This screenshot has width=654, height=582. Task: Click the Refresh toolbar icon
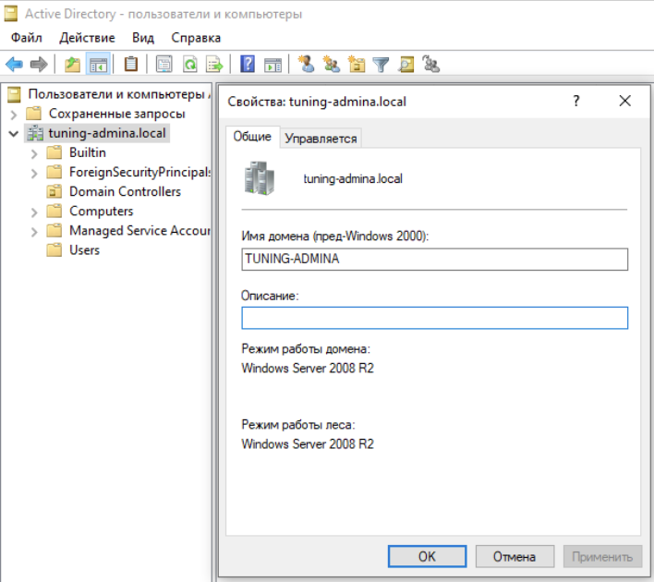189,65
